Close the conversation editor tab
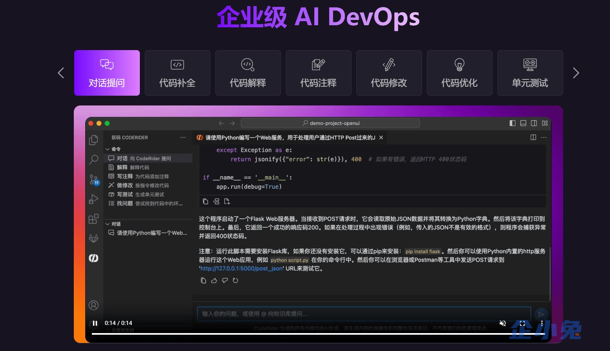 (x=381, y=138)
